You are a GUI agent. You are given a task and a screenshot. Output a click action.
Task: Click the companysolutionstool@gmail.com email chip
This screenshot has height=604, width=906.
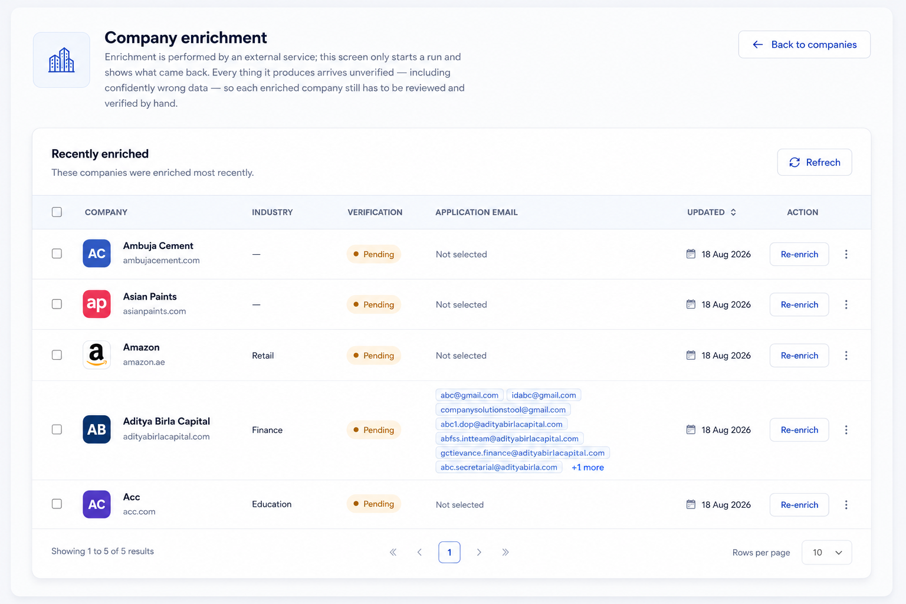click(x=503, y=410)
